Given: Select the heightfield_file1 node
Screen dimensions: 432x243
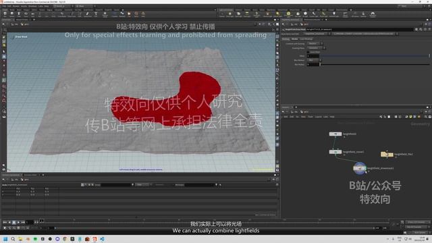Looking at the screenshot, I should click(x=387, y=155).
